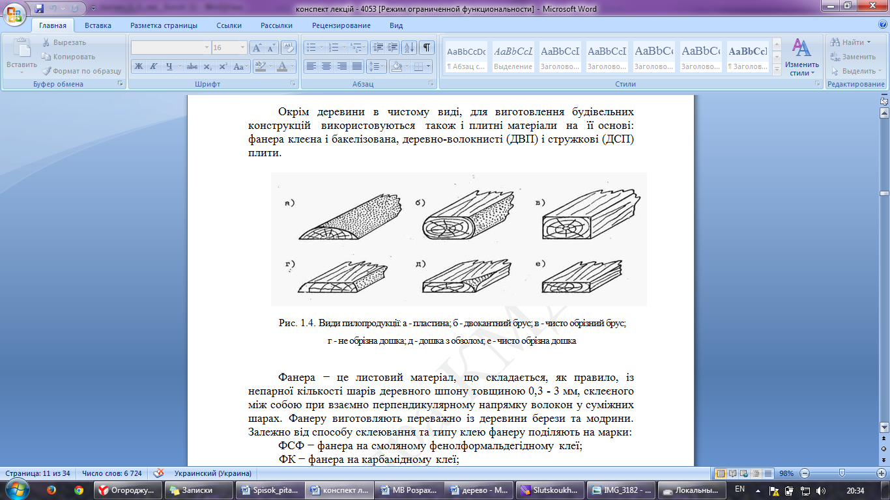Open the Рецензирование tab
Image resolution: width=890 pixels, height=500 pixels.
(341, 25)
